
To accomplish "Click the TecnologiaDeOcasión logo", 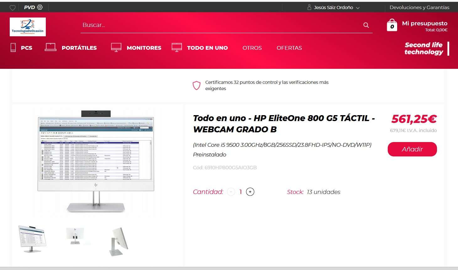I will coord(28,27).
